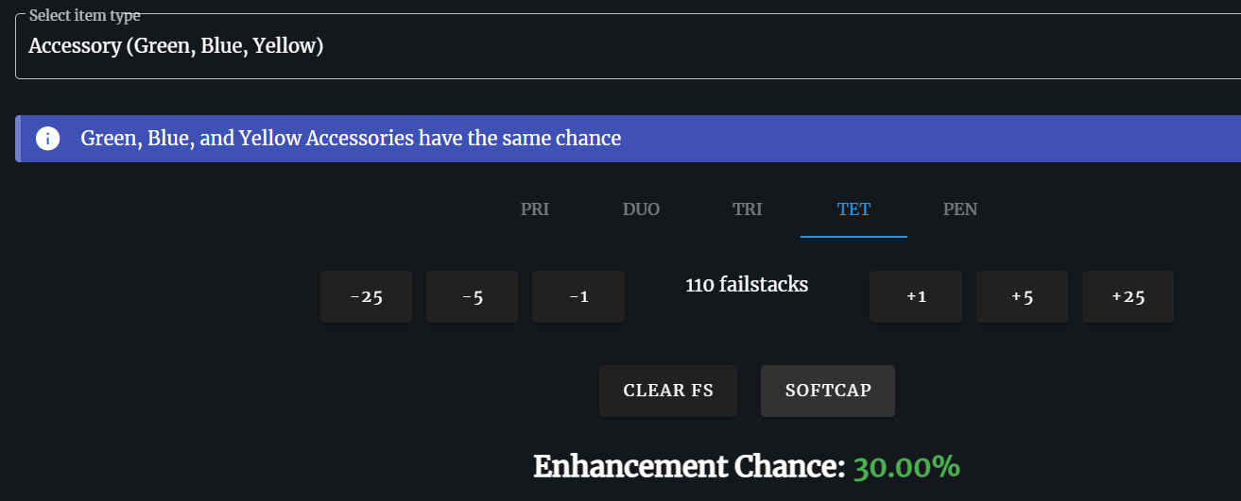Decrease failstacks by 25
Image resolution: width=1241 pixels, height=501 pixels.
point(366,297)
